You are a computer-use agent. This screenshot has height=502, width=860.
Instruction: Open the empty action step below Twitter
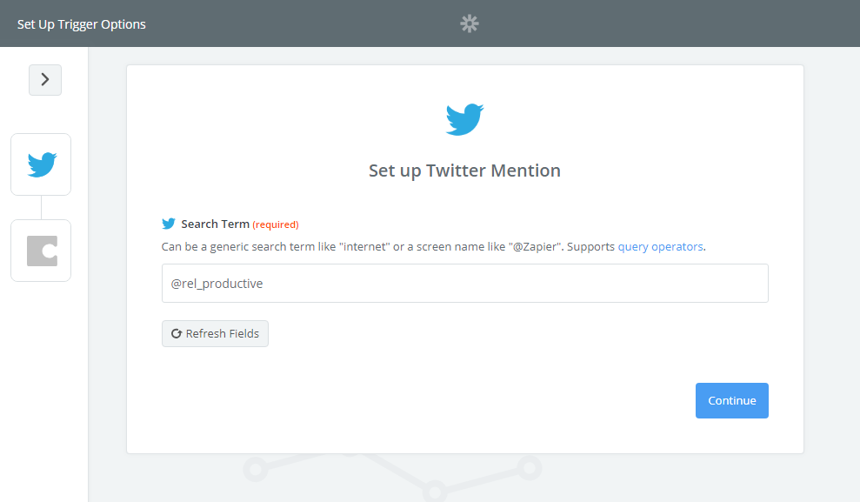tap(41, 251)
